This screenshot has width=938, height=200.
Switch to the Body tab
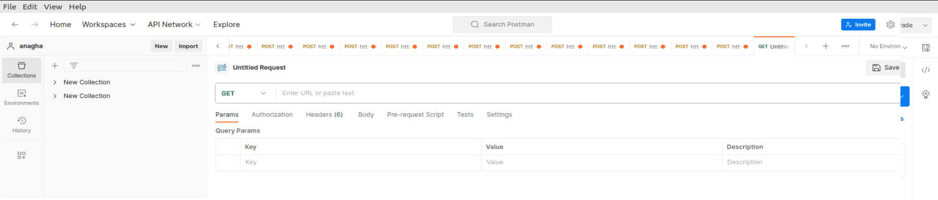[366, 115]
